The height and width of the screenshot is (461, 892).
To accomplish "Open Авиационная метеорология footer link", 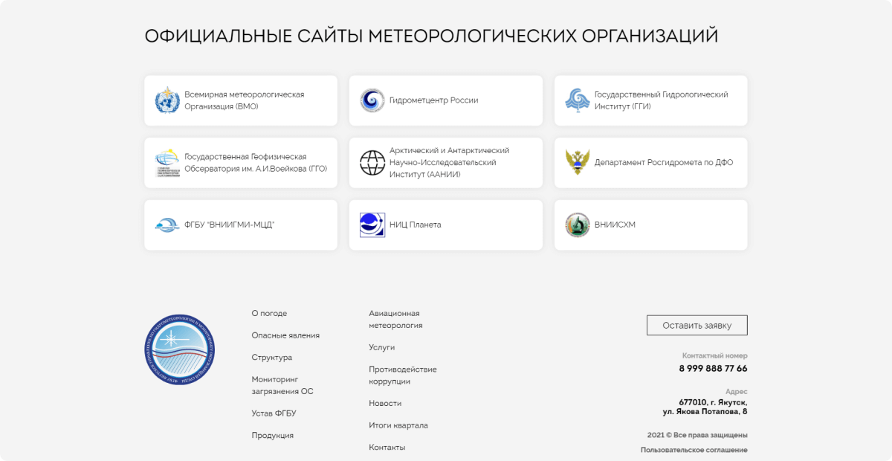I will point(395,319).
